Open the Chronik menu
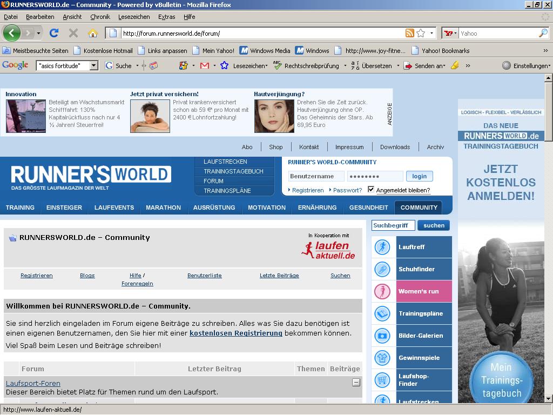Screen dimensions: 553x415 coord(100,17)
